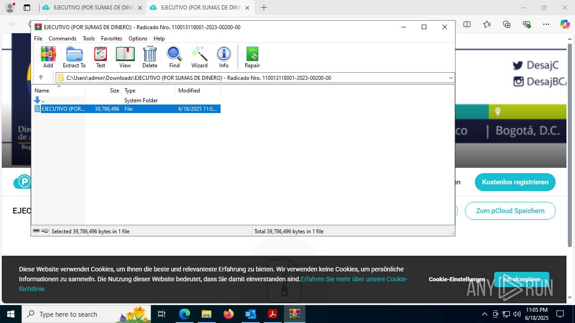Open File Explorer from taskbar

coord(206,314)
